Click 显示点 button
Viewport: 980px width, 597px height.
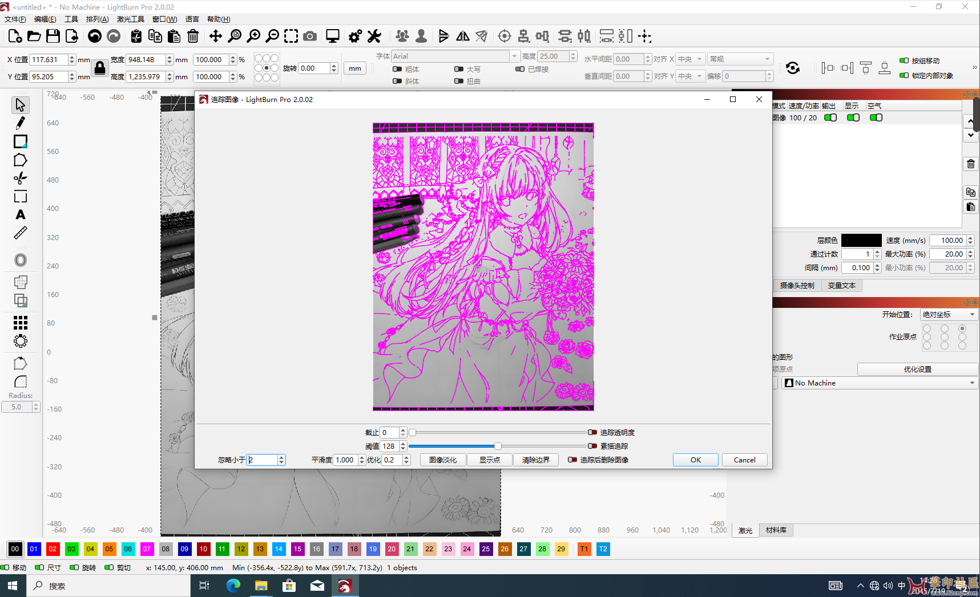click(x=489, y=460)
